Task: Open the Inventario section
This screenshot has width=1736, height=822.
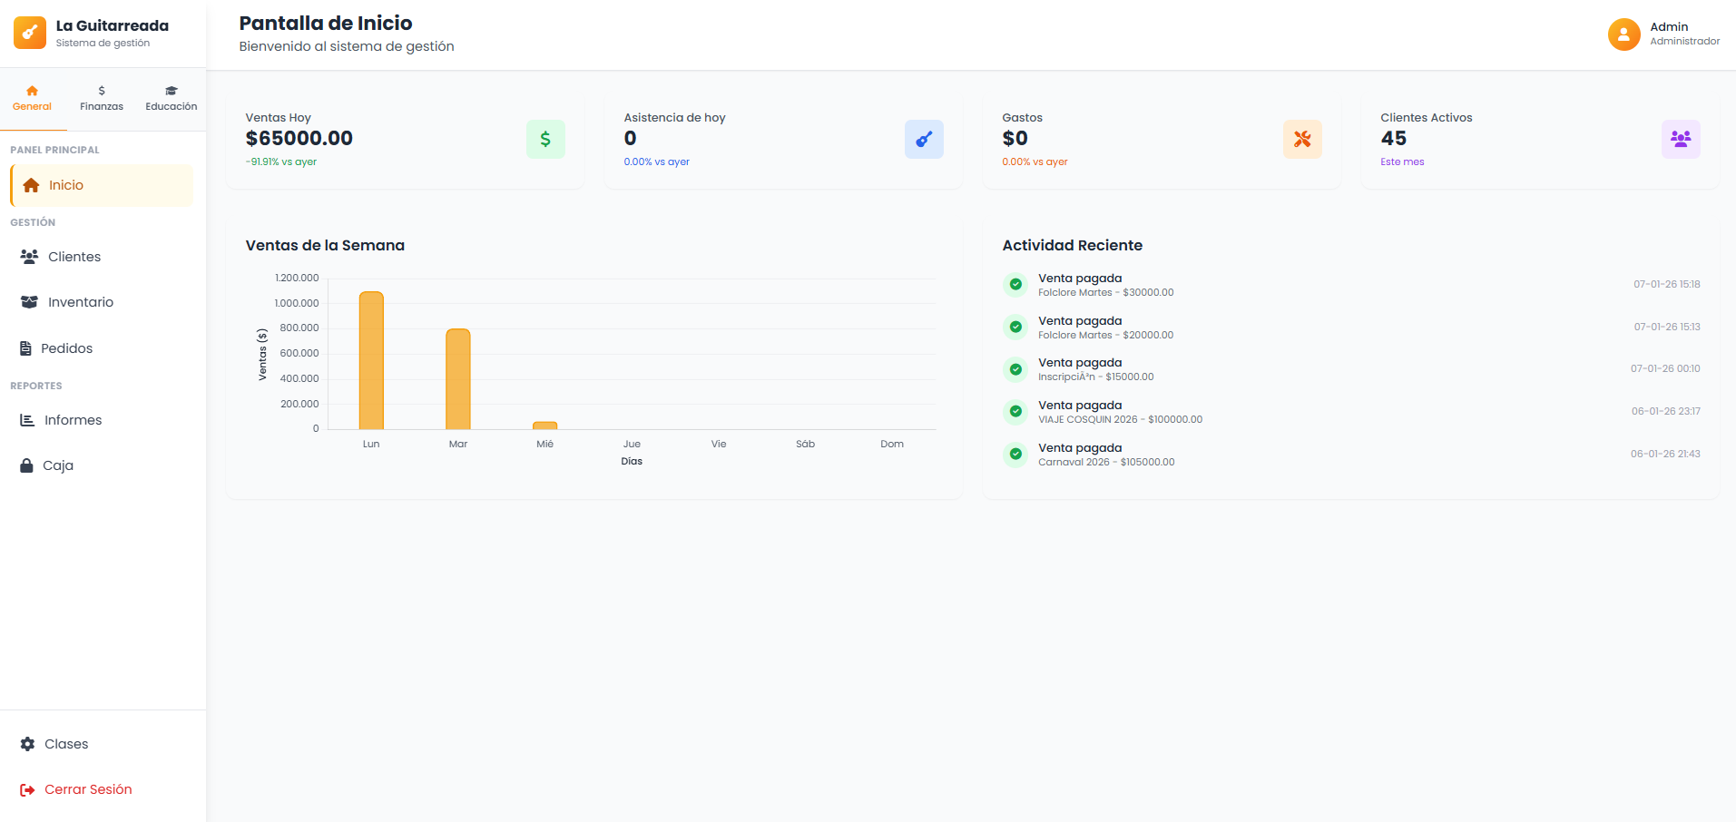Action: [80, 302]
